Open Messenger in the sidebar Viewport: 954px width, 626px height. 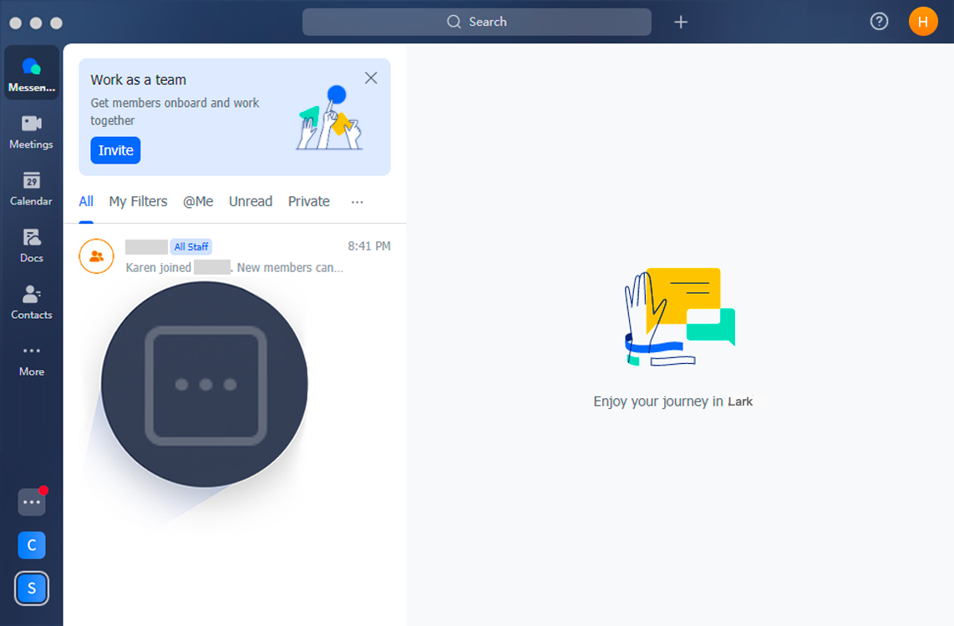tap(32, 73)
